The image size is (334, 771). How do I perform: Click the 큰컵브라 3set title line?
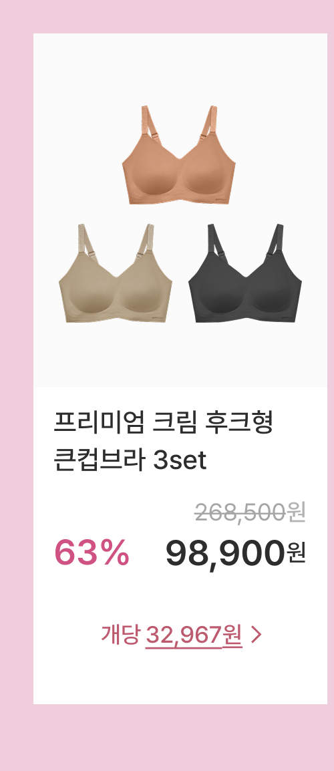click(130, 461)
